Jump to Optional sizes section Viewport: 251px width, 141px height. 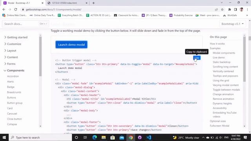[218, 121]
